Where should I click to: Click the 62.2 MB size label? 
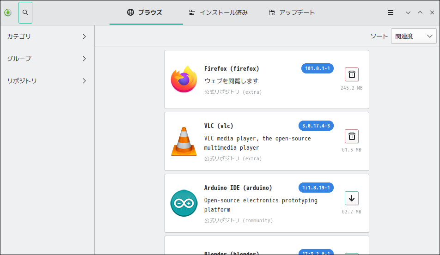click(x=352, y=212)
